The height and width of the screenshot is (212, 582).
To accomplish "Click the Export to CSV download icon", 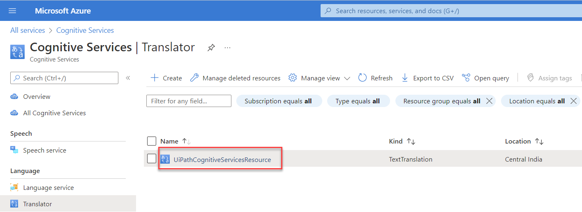I will [x=405, y=78].
